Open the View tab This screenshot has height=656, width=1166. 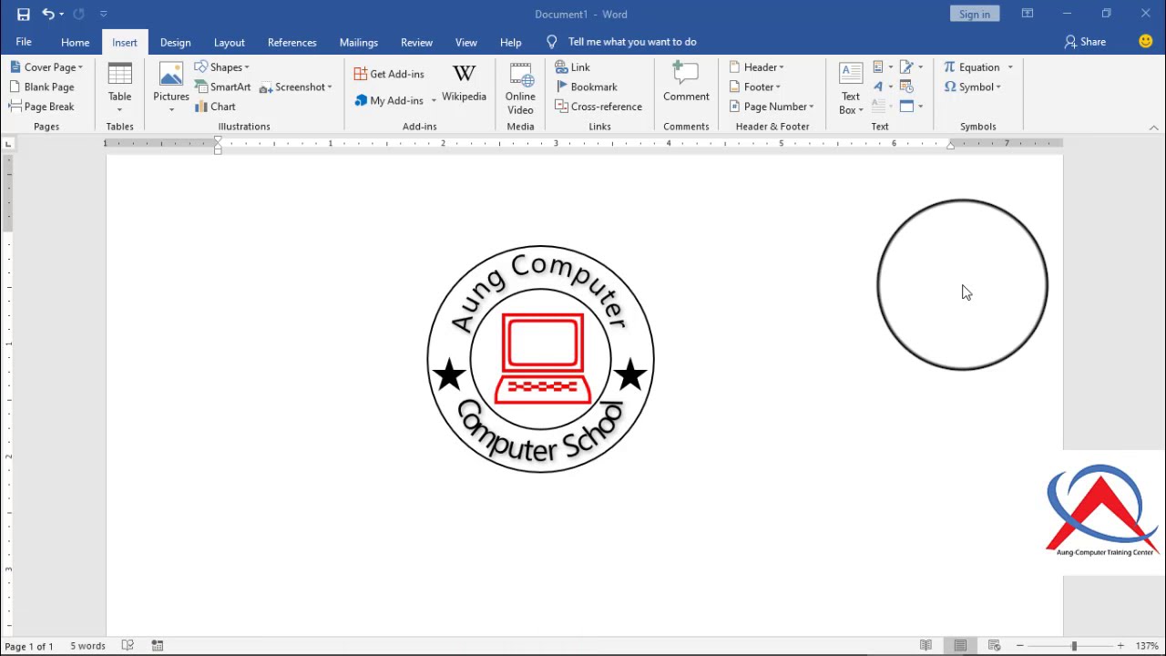click(465, 43)
